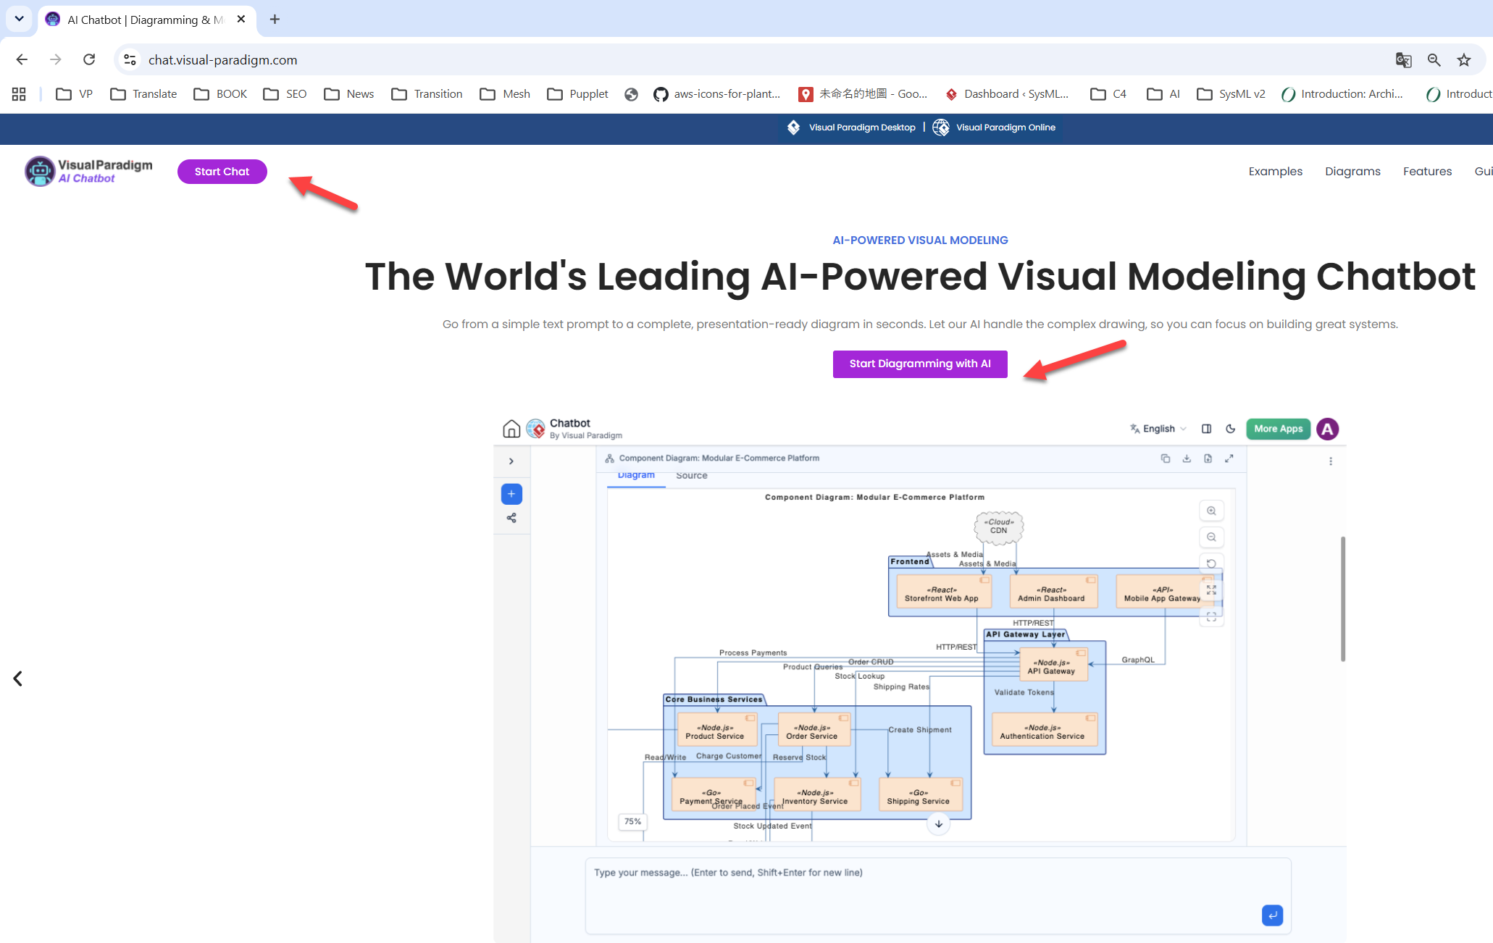Viewport: 1493px width, 943px height.
Task: Open the site information icon in address bar
Action: point(130,59)
